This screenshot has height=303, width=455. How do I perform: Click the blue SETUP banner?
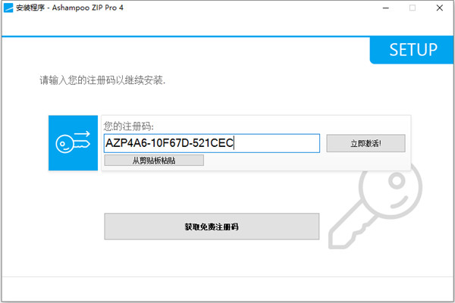tap(412, 50)
